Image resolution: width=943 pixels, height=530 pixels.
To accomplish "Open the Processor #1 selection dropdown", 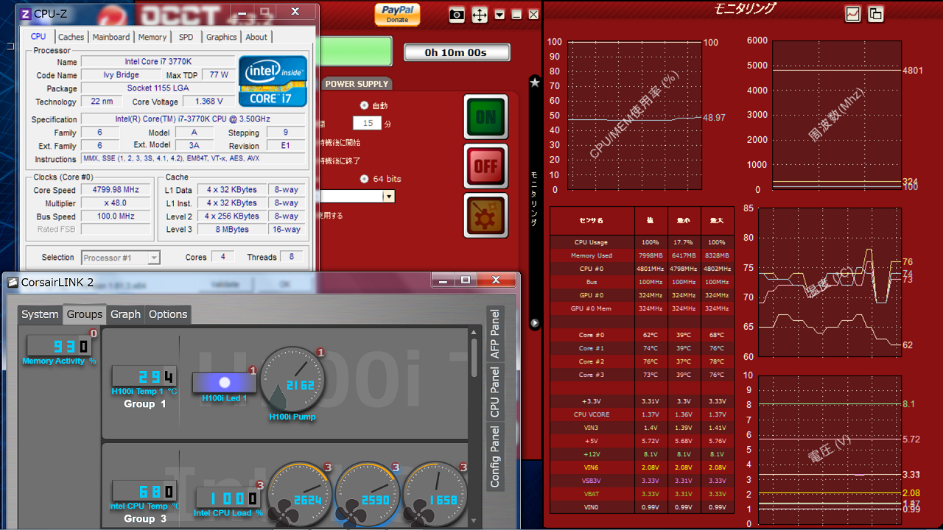I will (x=153, y=258).
